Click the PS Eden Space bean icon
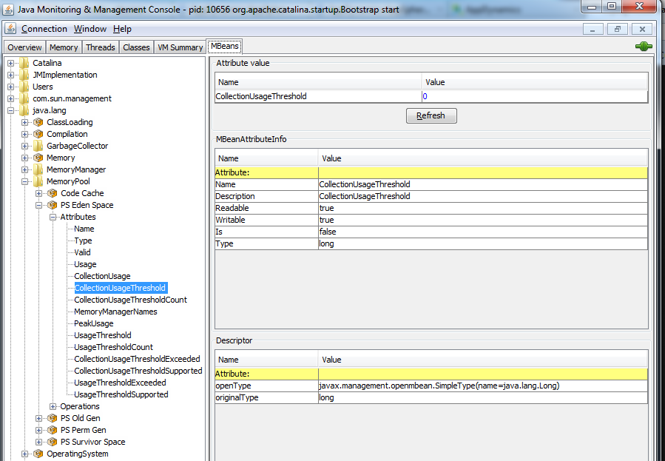Viewport: 665px width, 461px height. 53,205
